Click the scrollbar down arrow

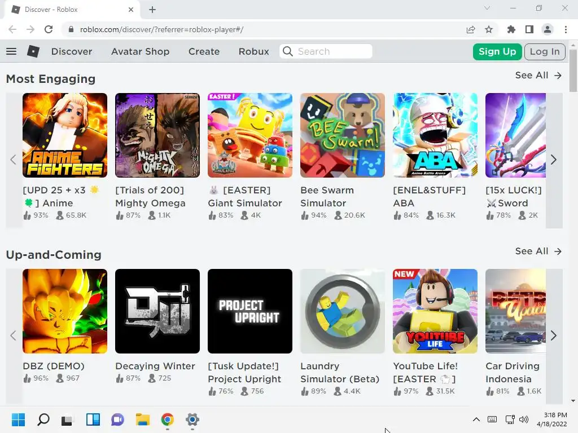573,401
